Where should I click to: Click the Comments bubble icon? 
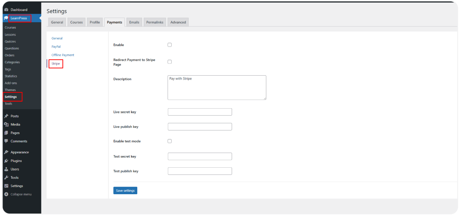6,141
